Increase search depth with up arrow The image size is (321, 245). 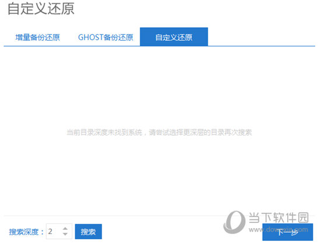(65, 229)
